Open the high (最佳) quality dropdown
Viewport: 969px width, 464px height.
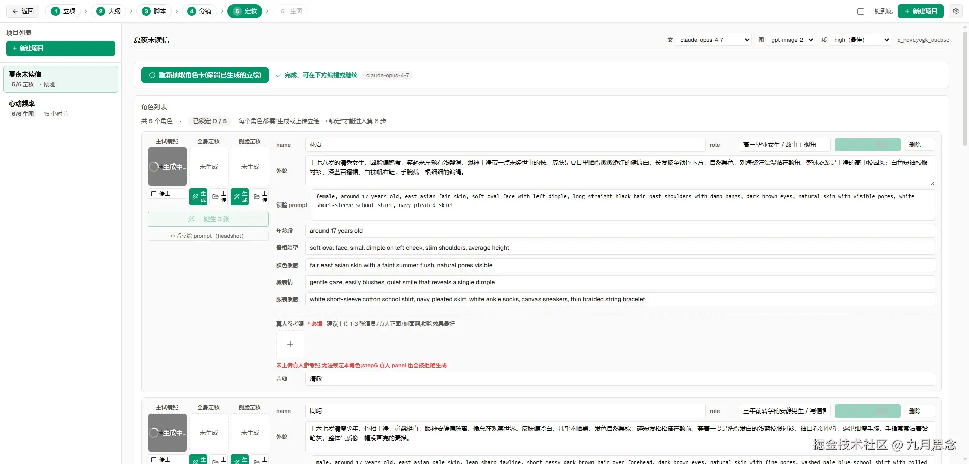860,40
